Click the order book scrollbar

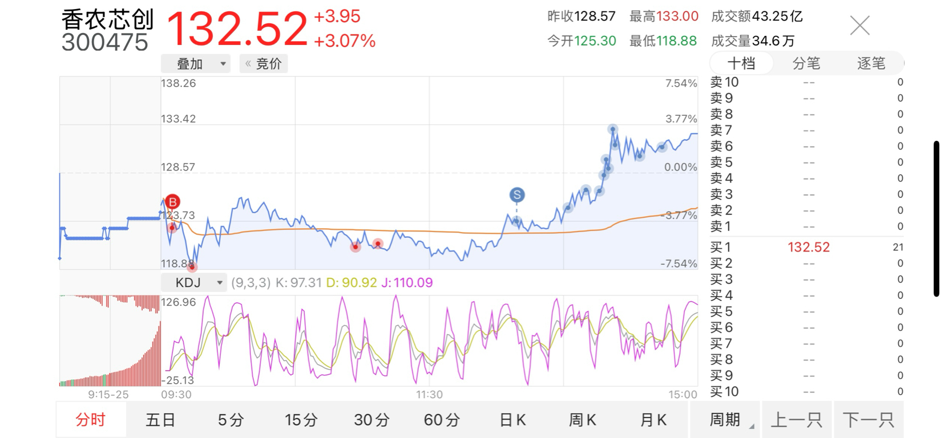pyautogui.click(x=936, y=218)
